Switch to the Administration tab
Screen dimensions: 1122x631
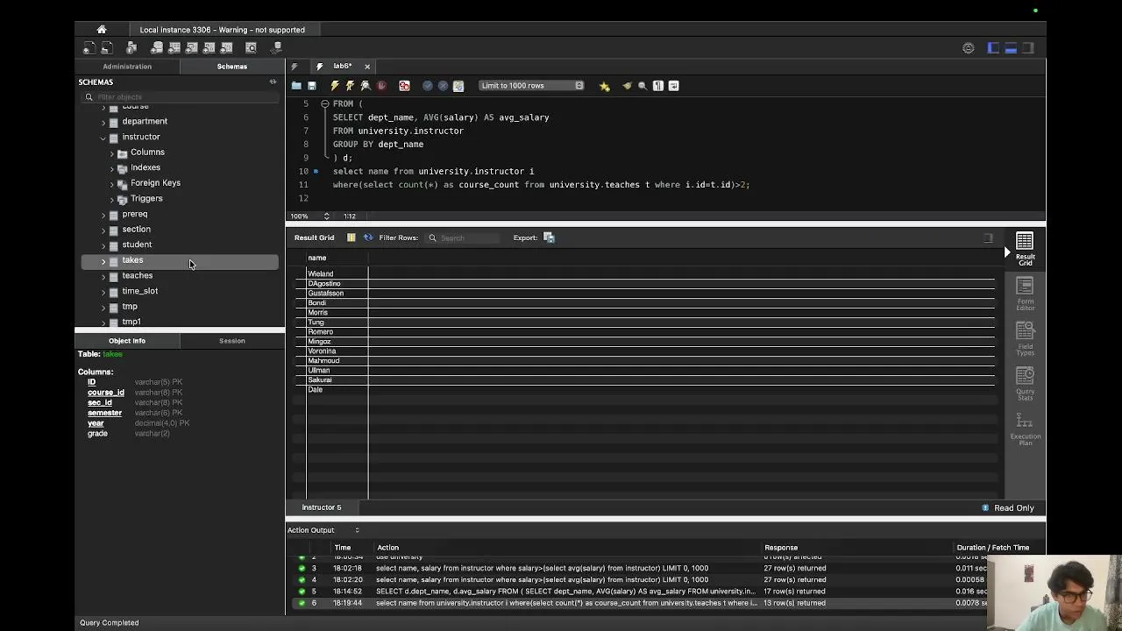coord(127,67)
